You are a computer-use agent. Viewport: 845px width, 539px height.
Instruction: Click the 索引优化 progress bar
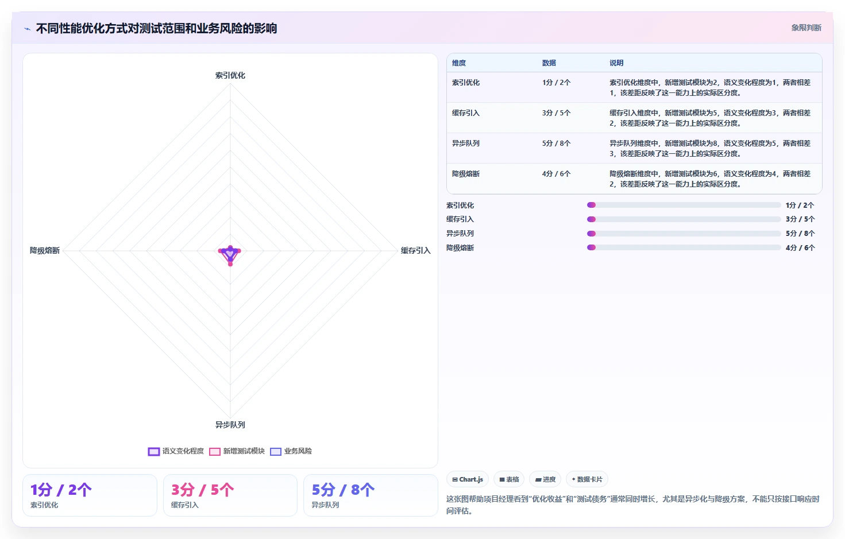(684, 205)
